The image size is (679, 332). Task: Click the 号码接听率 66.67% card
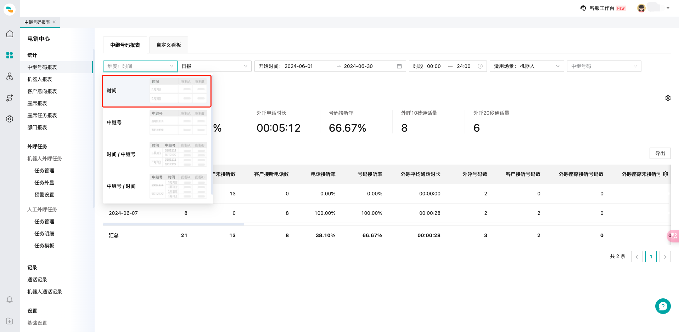tap(347, 122)
